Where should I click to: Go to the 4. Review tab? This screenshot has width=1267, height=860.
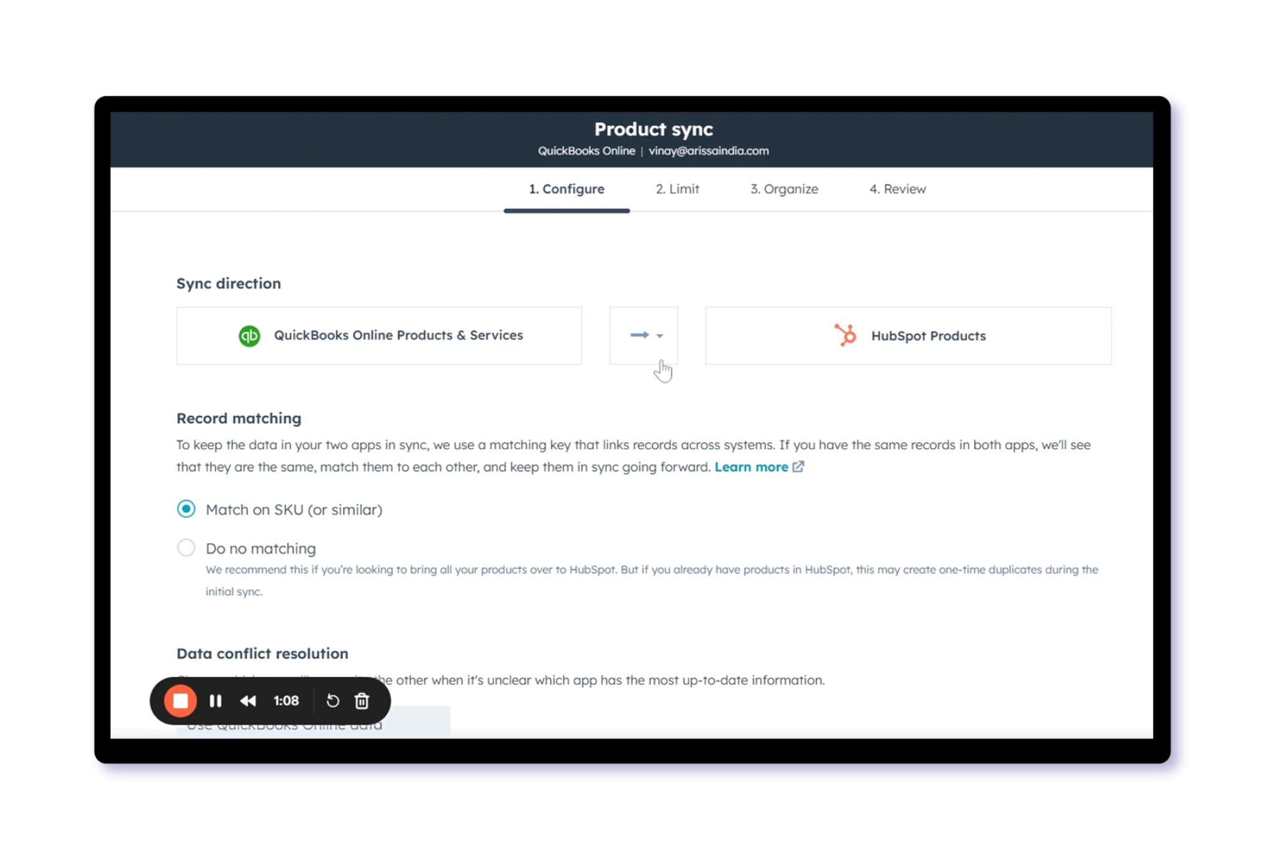click(897, 189)
